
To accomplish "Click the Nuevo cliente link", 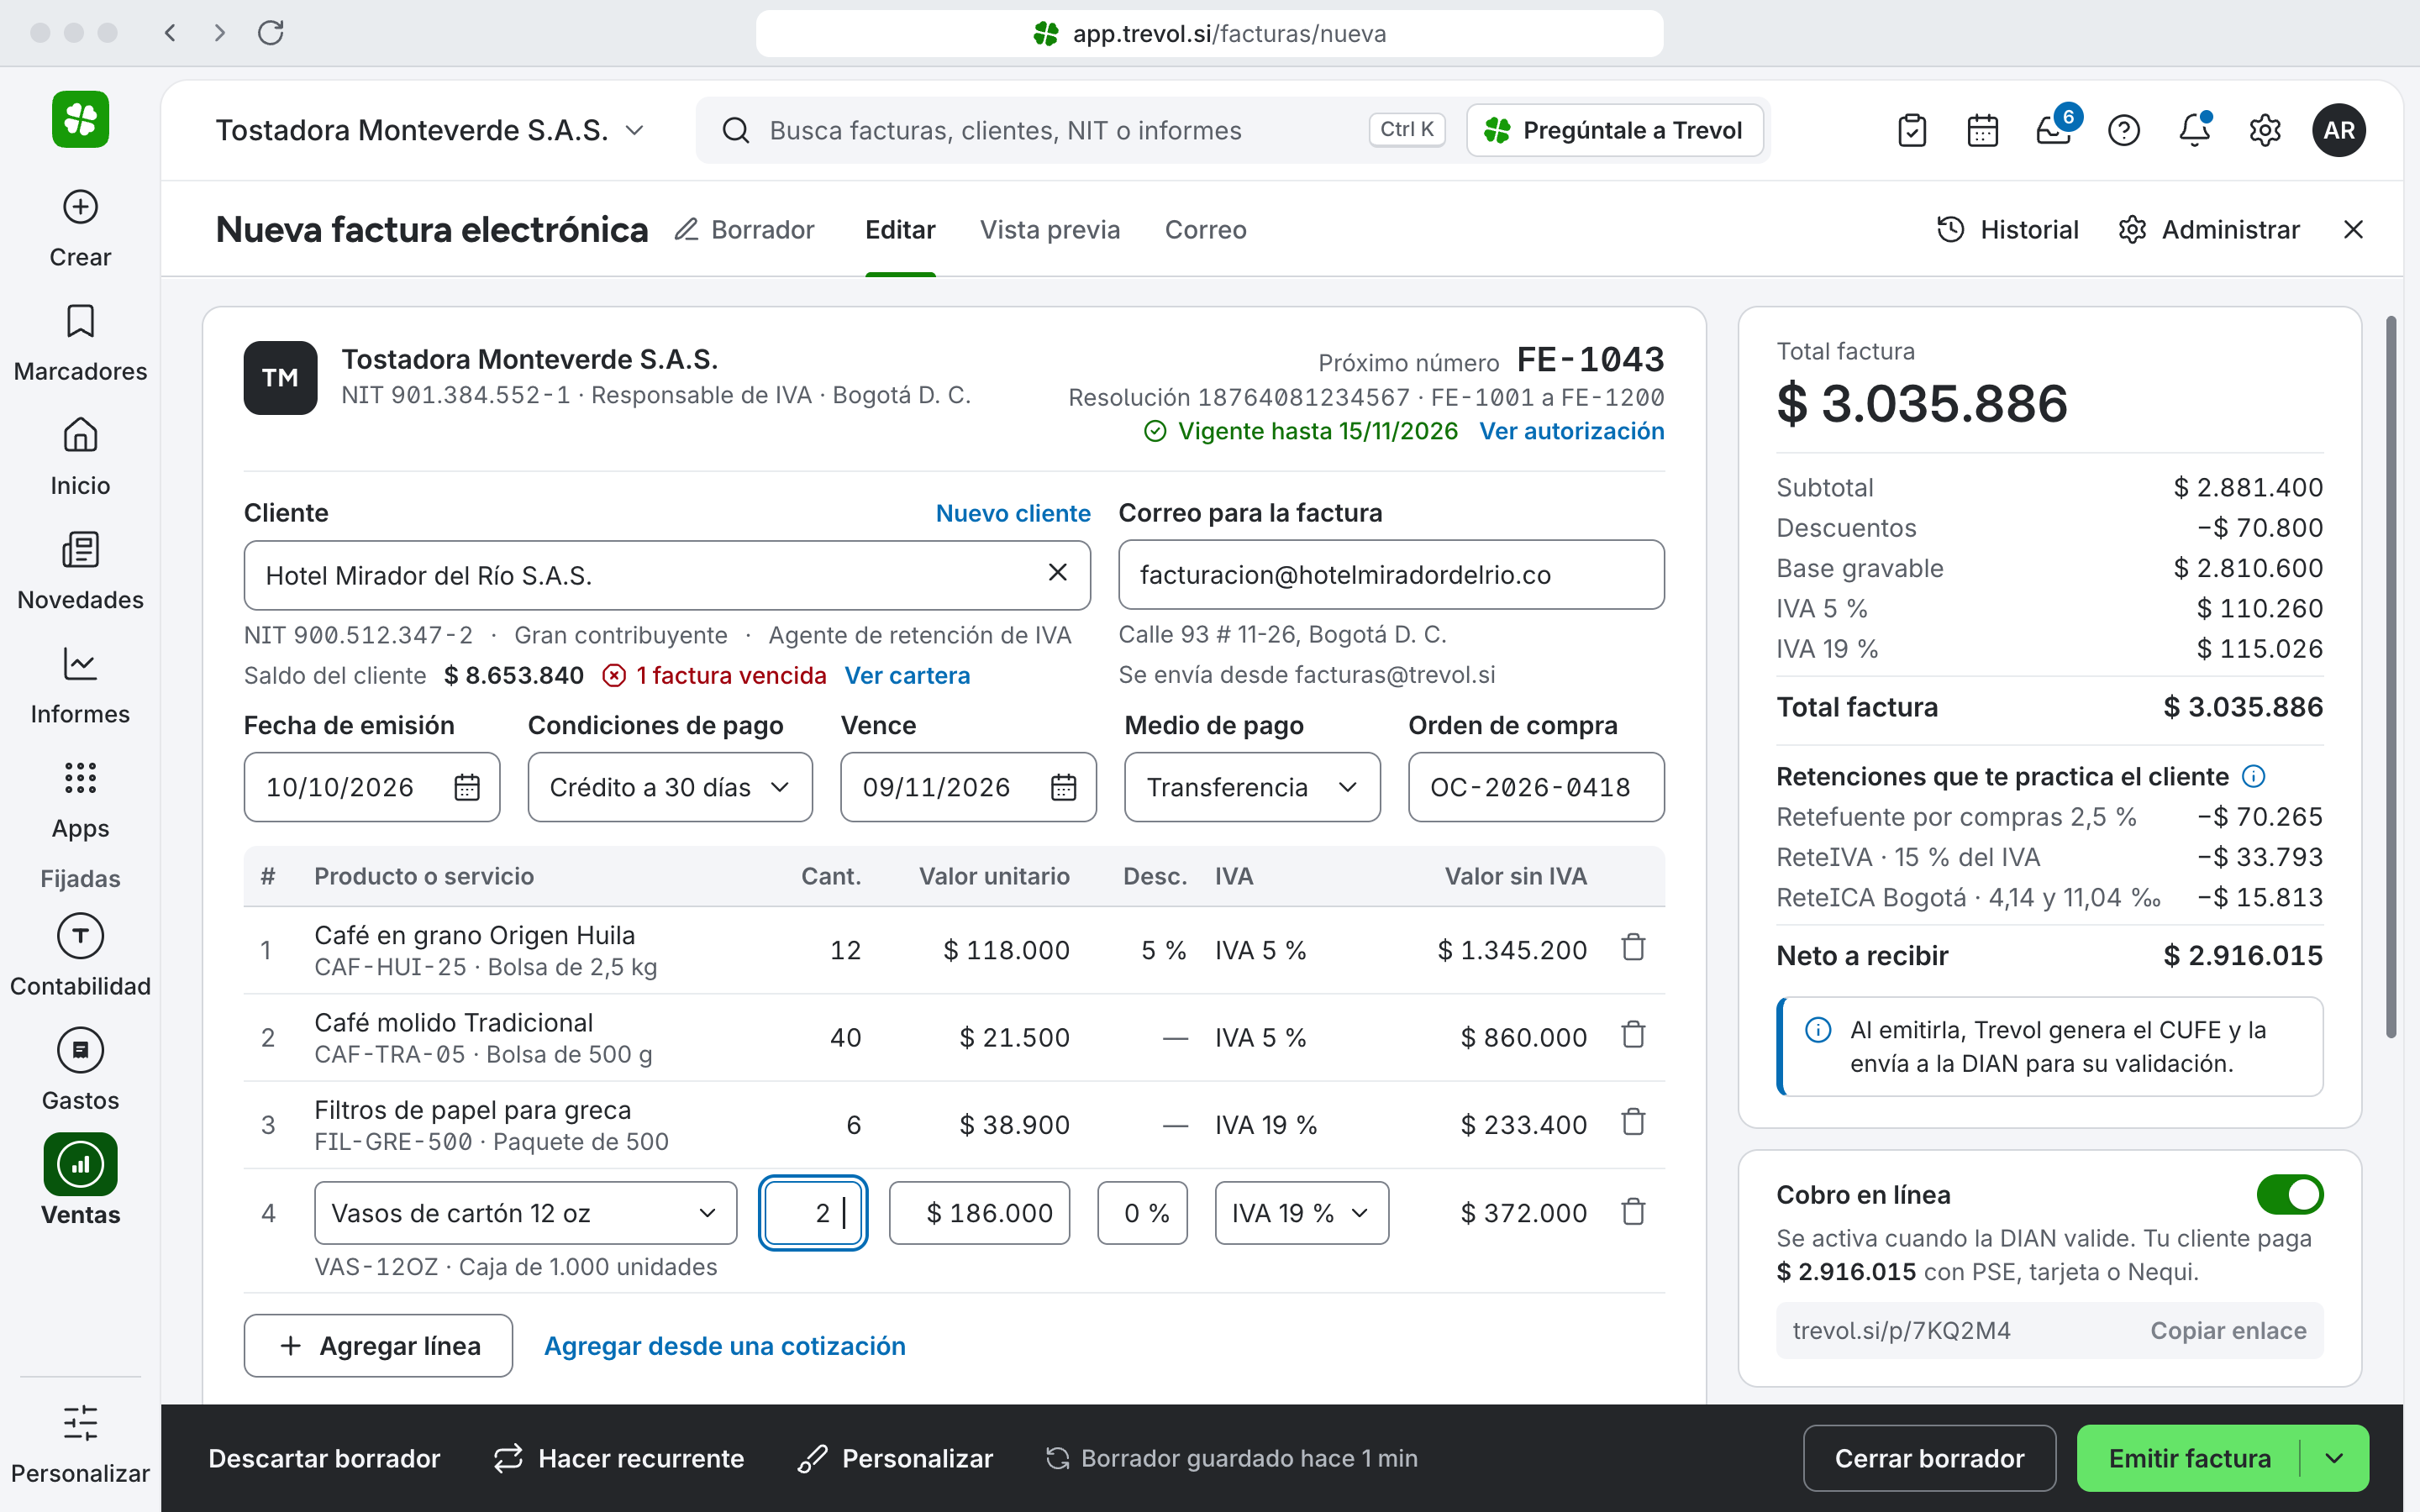I will click(1012, 513).
